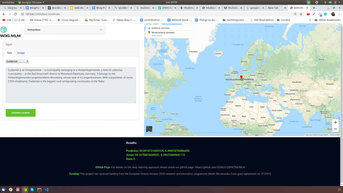Open the Terminal from the dock
This screenshot has height=193, width=343.
pyautogui.click(x=39, y=189)
